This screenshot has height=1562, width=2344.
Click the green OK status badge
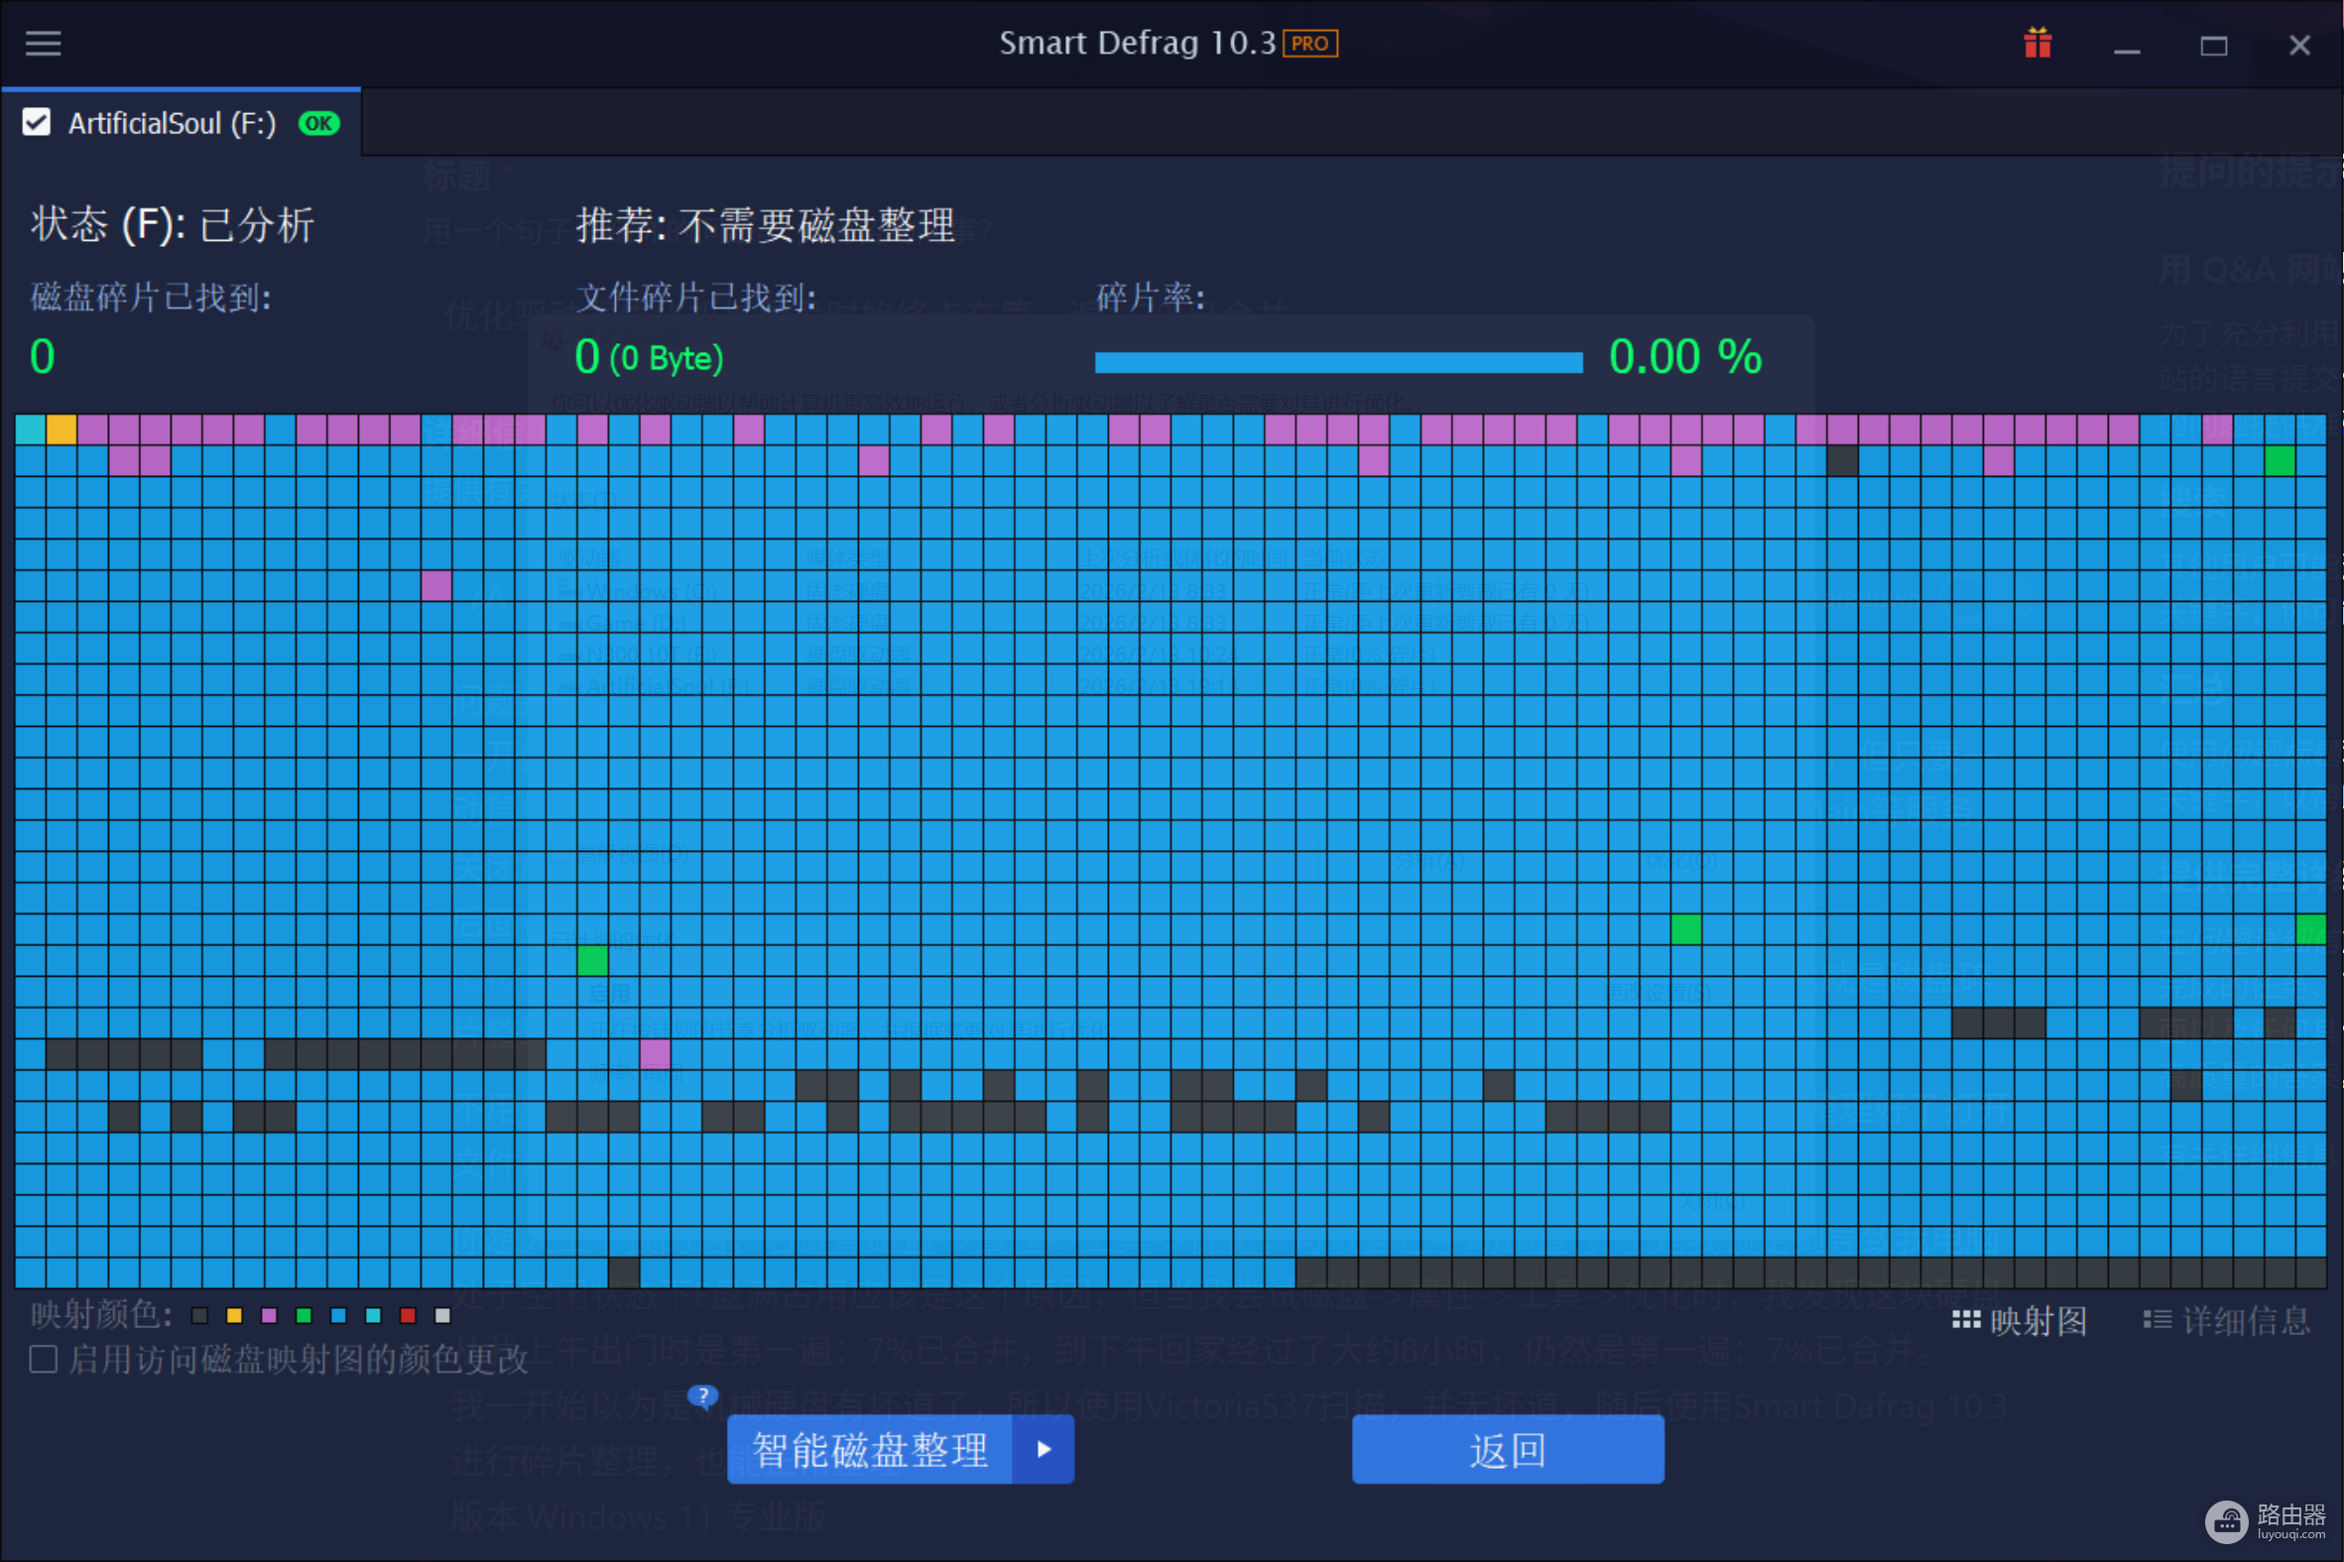[x=318, y=124]
